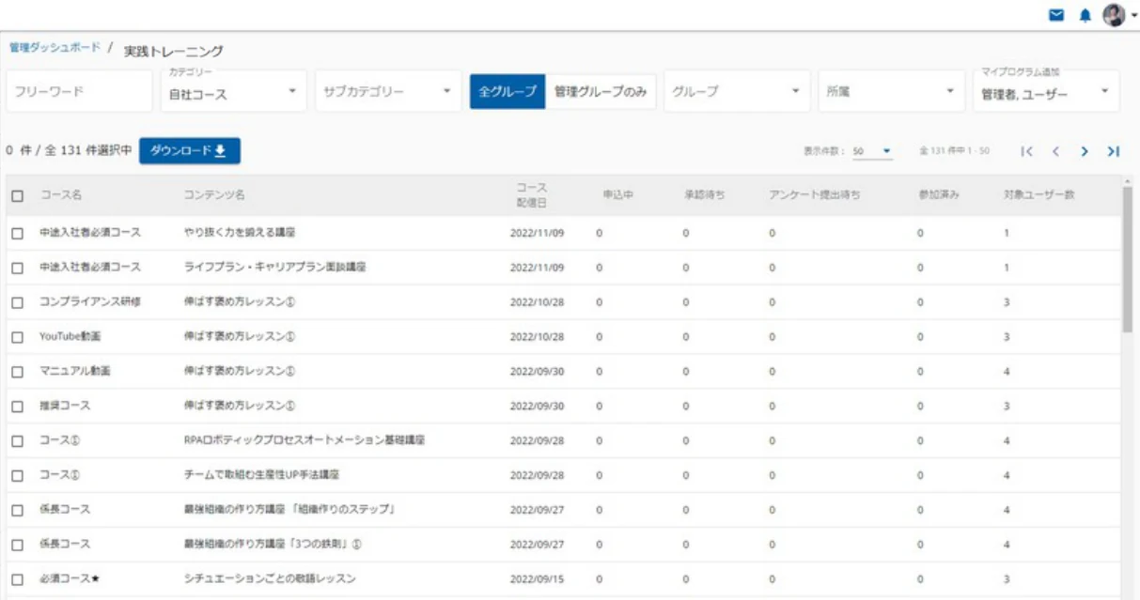
Task: Go to the first page arrow
Action: pos(1027,151)
